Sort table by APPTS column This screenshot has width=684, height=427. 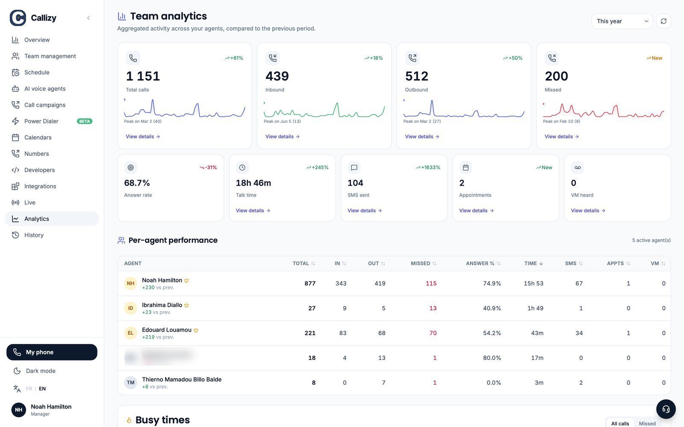click(x=619, y=263)
